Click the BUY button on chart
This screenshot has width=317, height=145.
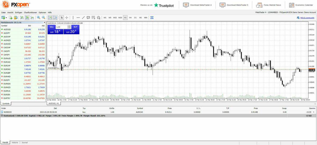75,27
